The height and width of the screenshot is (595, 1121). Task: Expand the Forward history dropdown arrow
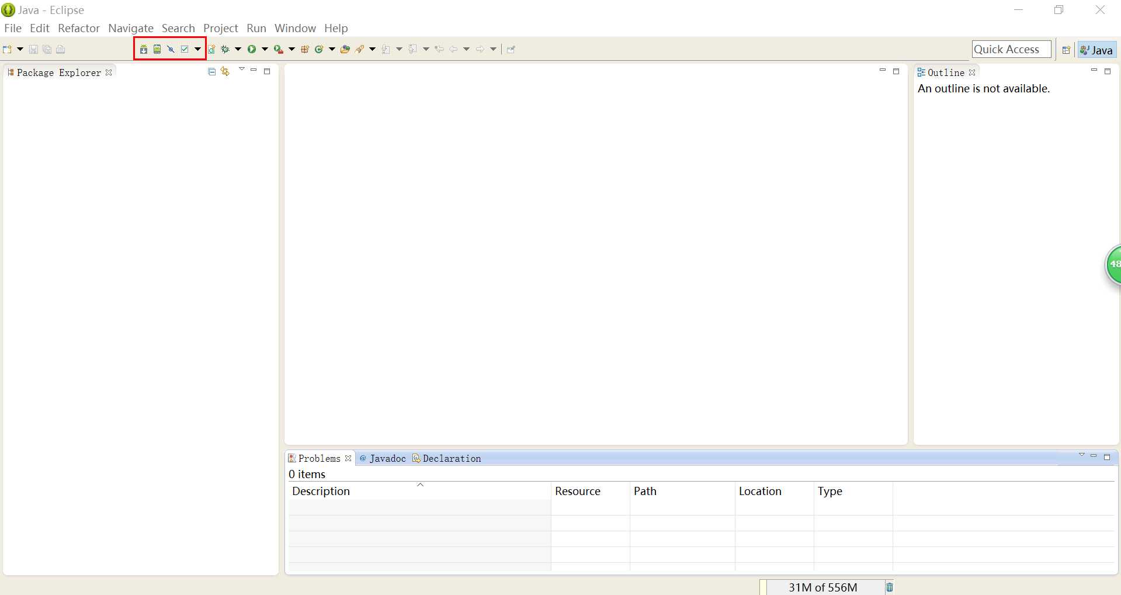[493, 49]
